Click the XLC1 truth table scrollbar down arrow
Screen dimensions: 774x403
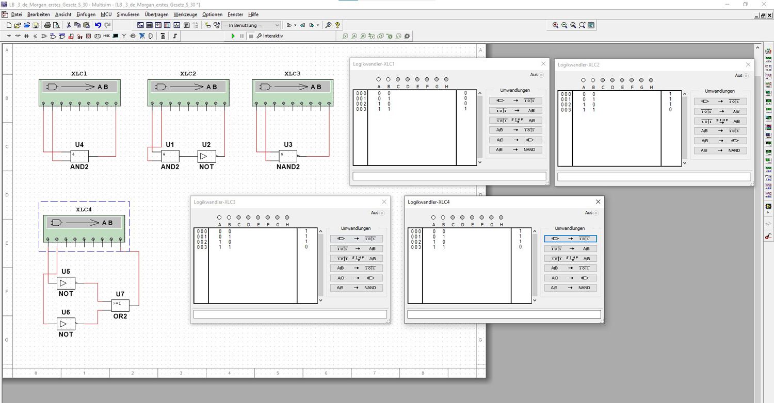480,162
